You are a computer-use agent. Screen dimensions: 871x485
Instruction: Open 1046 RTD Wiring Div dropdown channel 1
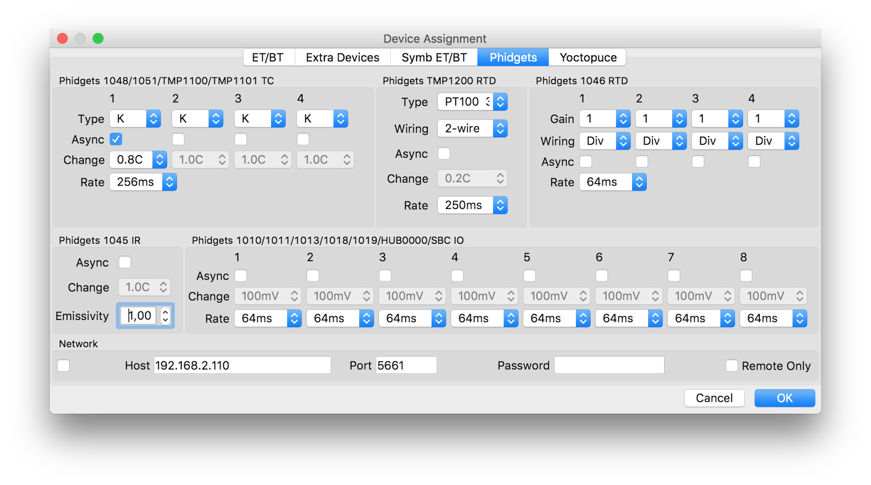[605, 141]
